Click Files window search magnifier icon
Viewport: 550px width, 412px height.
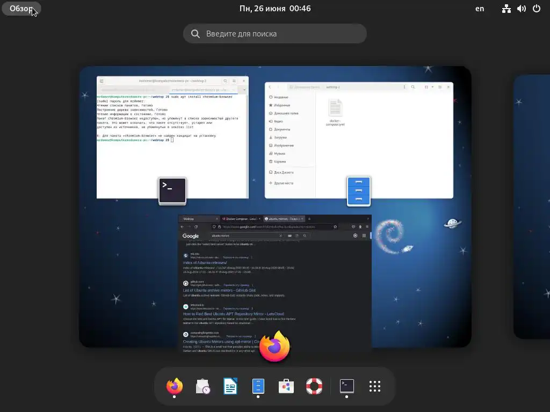[413, 87]
